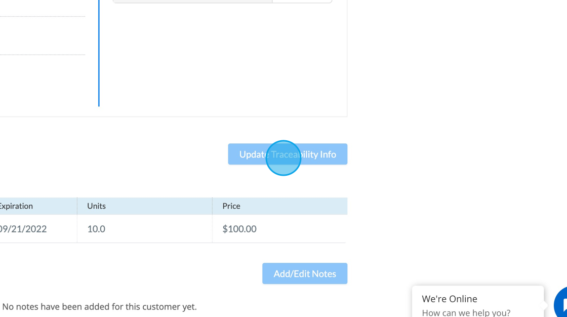Open the live chat bubble icon
The image size is (567, 317).
tap(561, 303)
